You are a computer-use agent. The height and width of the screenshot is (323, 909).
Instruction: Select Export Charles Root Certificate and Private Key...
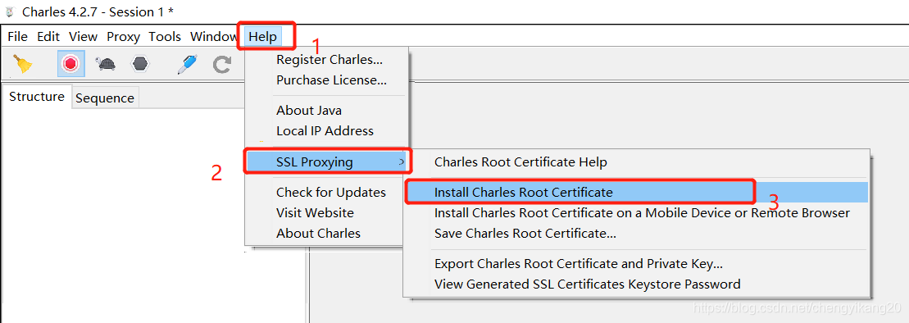click(x=637, y=264)
